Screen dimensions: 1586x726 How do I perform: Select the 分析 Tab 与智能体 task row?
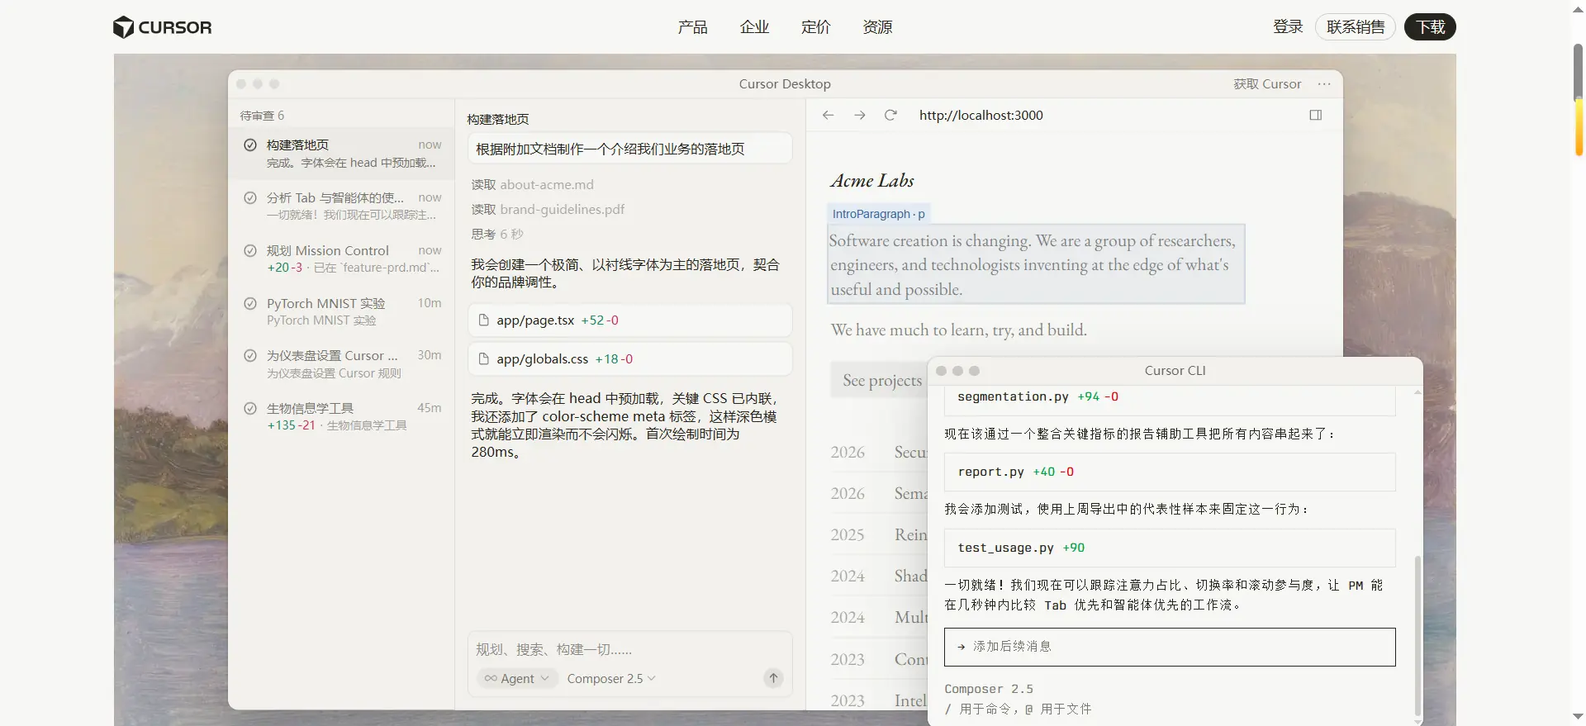(341, 206)
